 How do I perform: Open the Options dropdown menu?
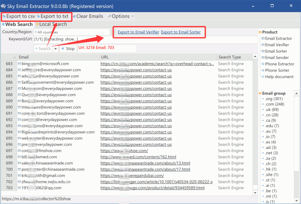tap(120, 16)
